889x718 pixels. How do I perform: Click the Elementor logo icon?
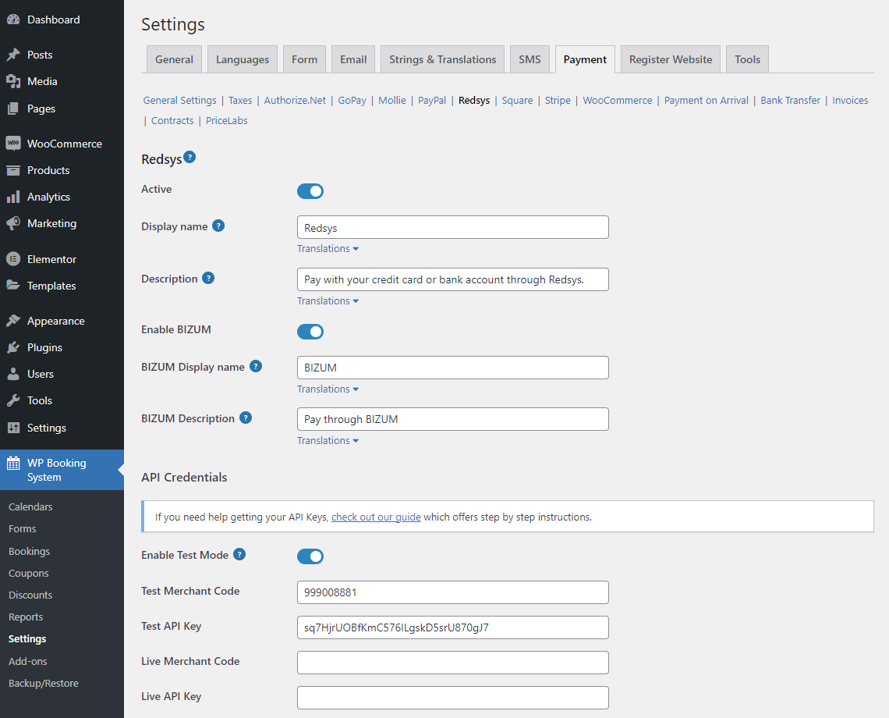(x=13, y=259)
